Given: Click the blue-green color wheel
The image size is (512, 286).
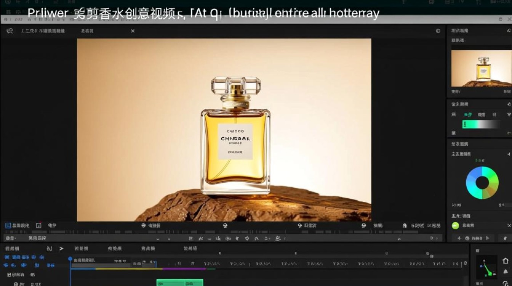Looking at the screenshot, I should point(482,183).
